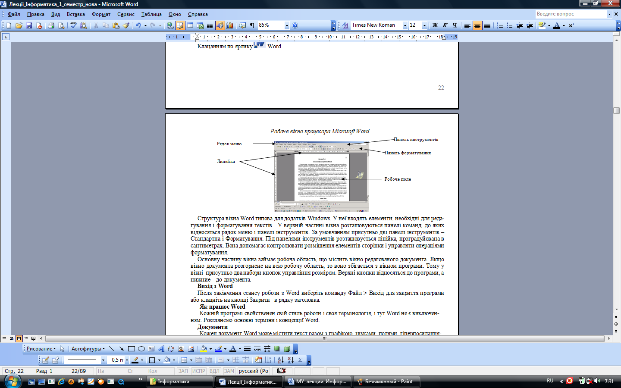Viewport: 621px width, 388px height.
Task: Open the Файл menu
Action: point(14,14)
